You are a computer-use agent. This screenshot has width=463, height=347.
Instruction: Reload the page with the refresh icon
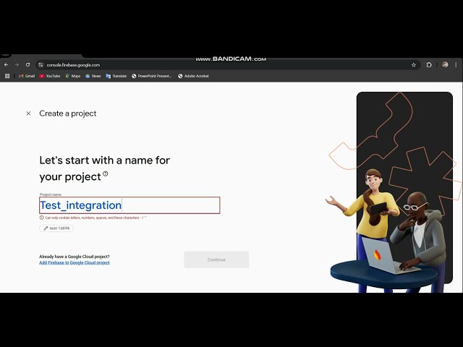point(27,64)
